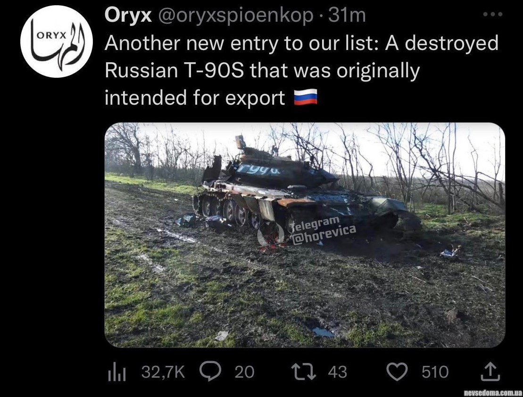Click the tweet text about T-90S
This screenshot has height=397, width=523.
pyautogui.click(x=301, y=70)
